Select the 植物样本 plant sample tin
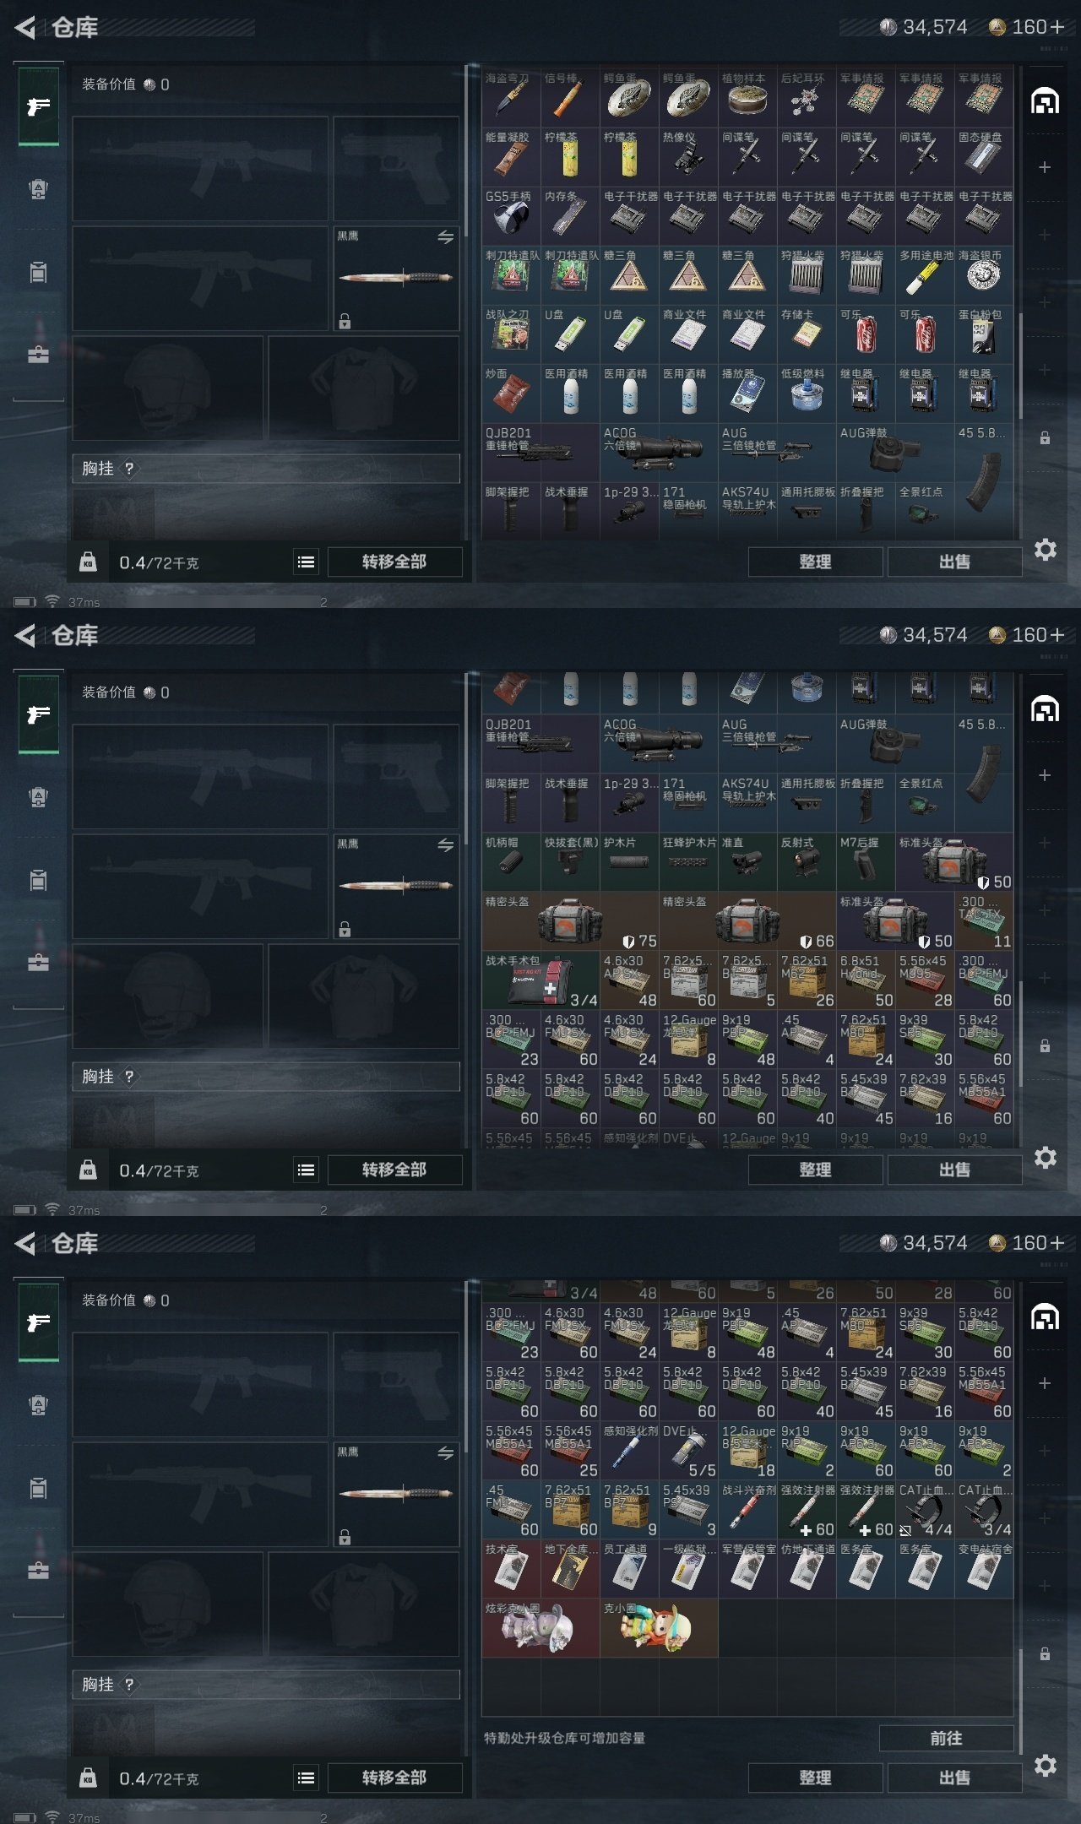This screenshot has width=1081, height=1824. (747, 98)
